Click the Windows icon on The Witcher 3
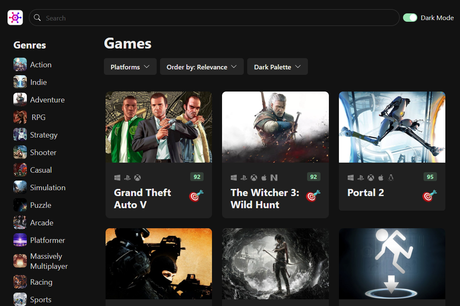Image resolution: width=460 pixels, height=306 pixels. [234, 177]
